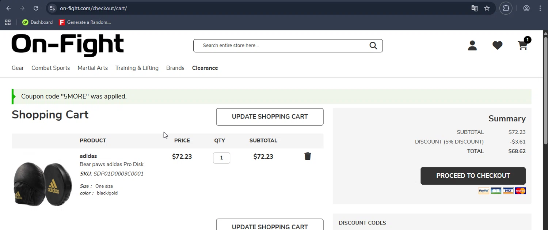The image size is (548, 230).
Task: Open the Generate a Random bookmark
Action: point(85,22)
